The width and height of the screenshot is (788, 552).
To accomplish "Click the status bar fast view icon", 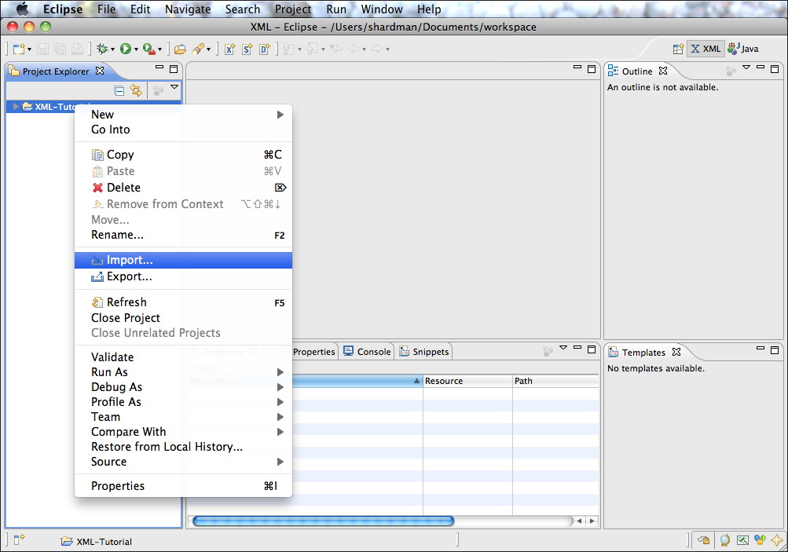I will [19, 540].
